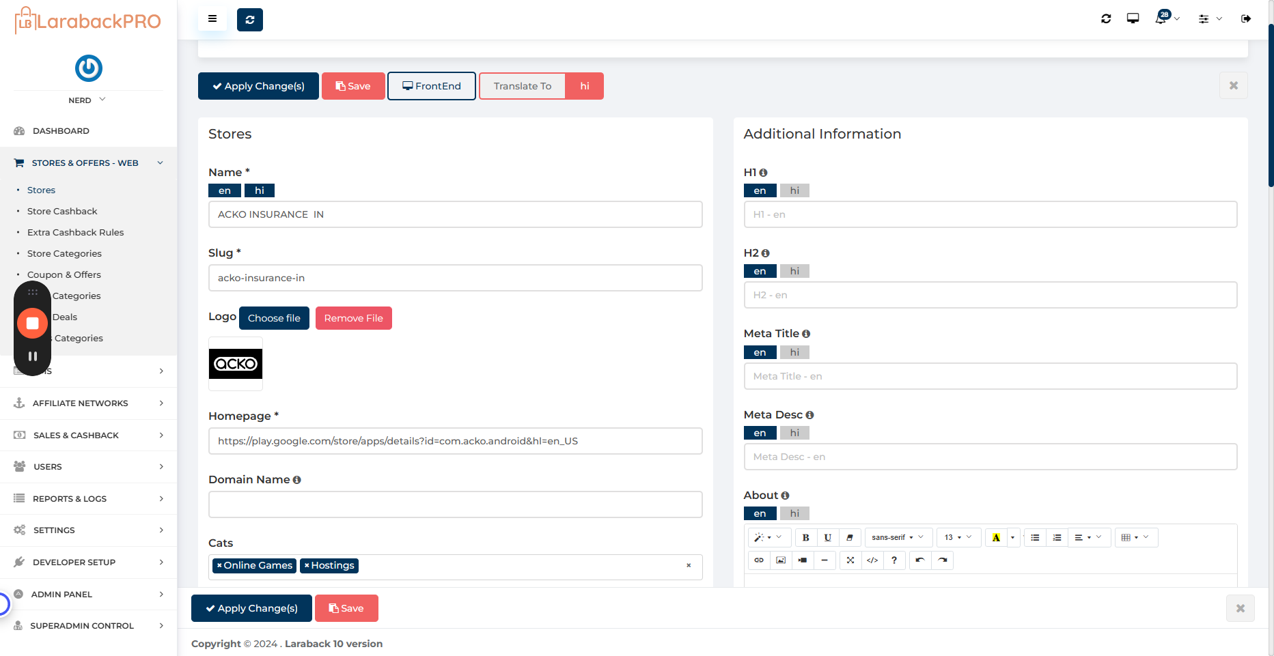Open Developer Setup menu

tap(89, 562)
